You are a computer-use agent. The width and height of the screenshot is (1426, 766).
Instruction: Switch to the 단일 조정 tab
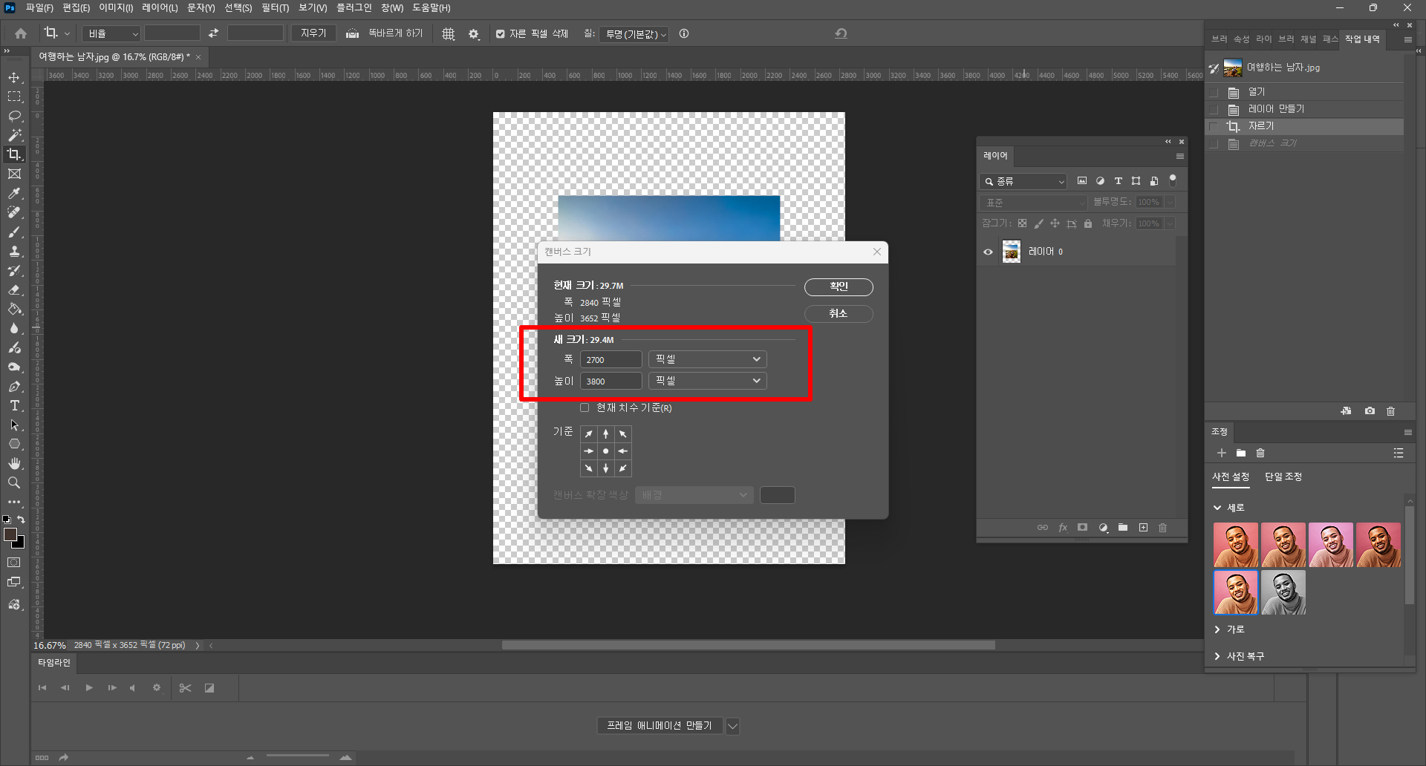coord(1283,477)
